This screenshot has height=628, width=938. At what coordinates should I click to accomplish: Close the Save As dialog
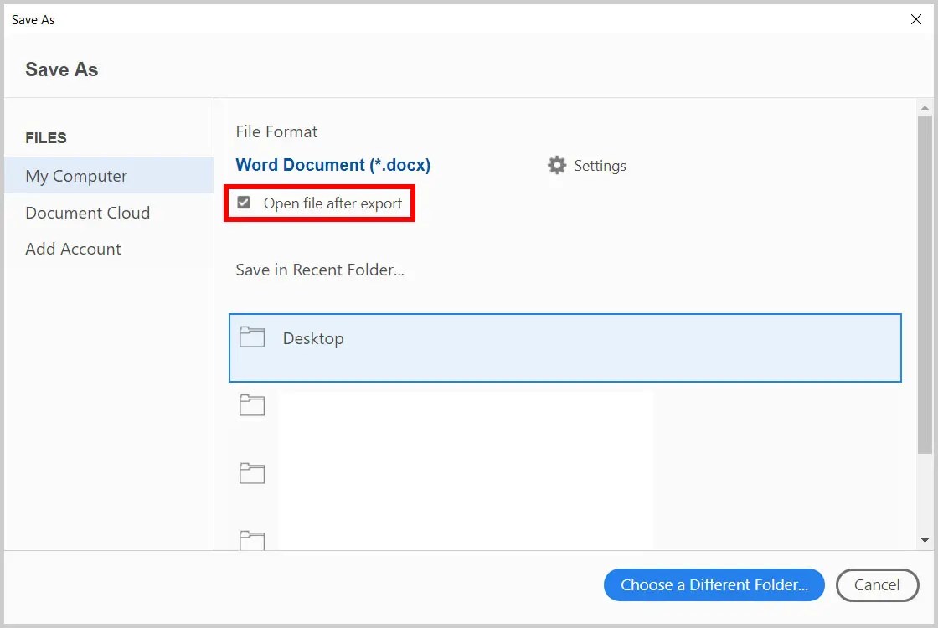pos(916,18)
